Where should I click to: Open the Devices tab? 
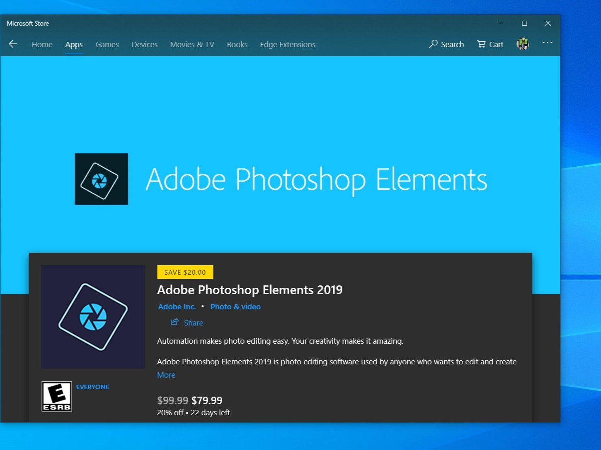144,44
